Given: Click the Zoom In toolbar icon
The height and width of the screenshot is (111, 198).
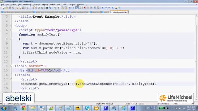Looking at the screenshot, I should pyautogui.click(x=55, y=8).
